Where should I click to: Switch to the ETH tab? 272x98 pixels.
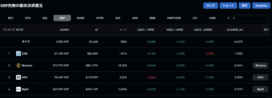pos(28,18)
